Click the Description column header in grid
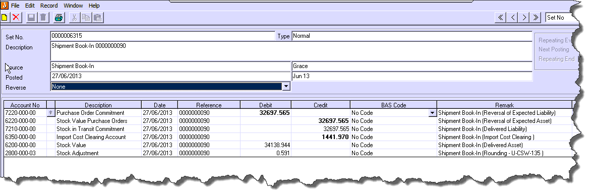The height and width of the screenshot is (196, 593). click(98, 105)
